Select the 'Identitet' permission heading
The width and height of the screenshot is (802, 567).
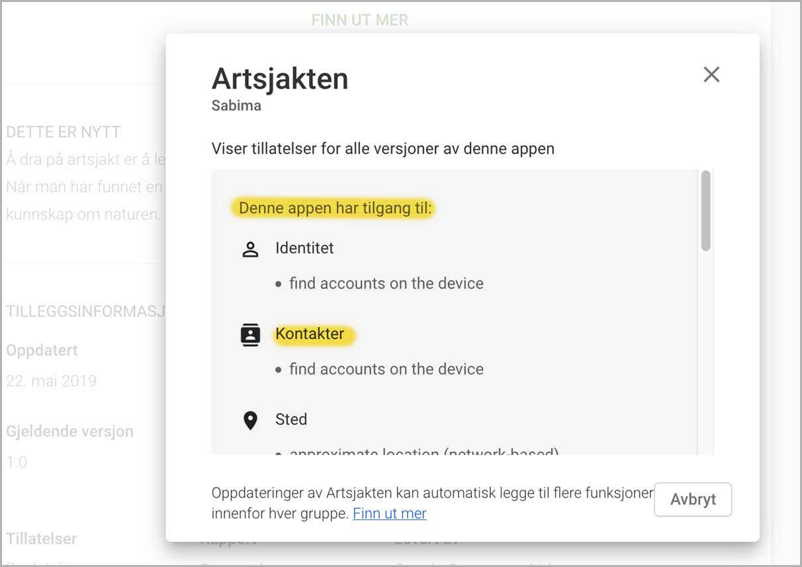[304, 248]
